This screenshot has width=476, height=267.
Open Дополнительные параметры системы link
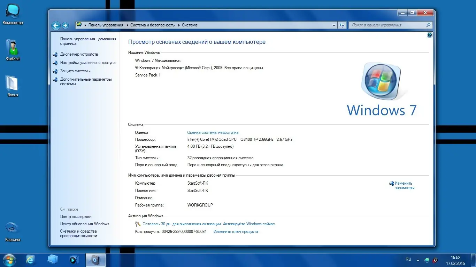86,81
